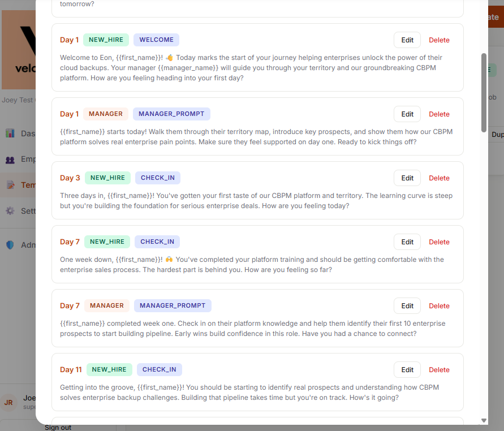The height and width of the screenshot is (431, 504).
Task: Edit the Day 7 MANAGER_PROMPT message
Action: [407, 305]
